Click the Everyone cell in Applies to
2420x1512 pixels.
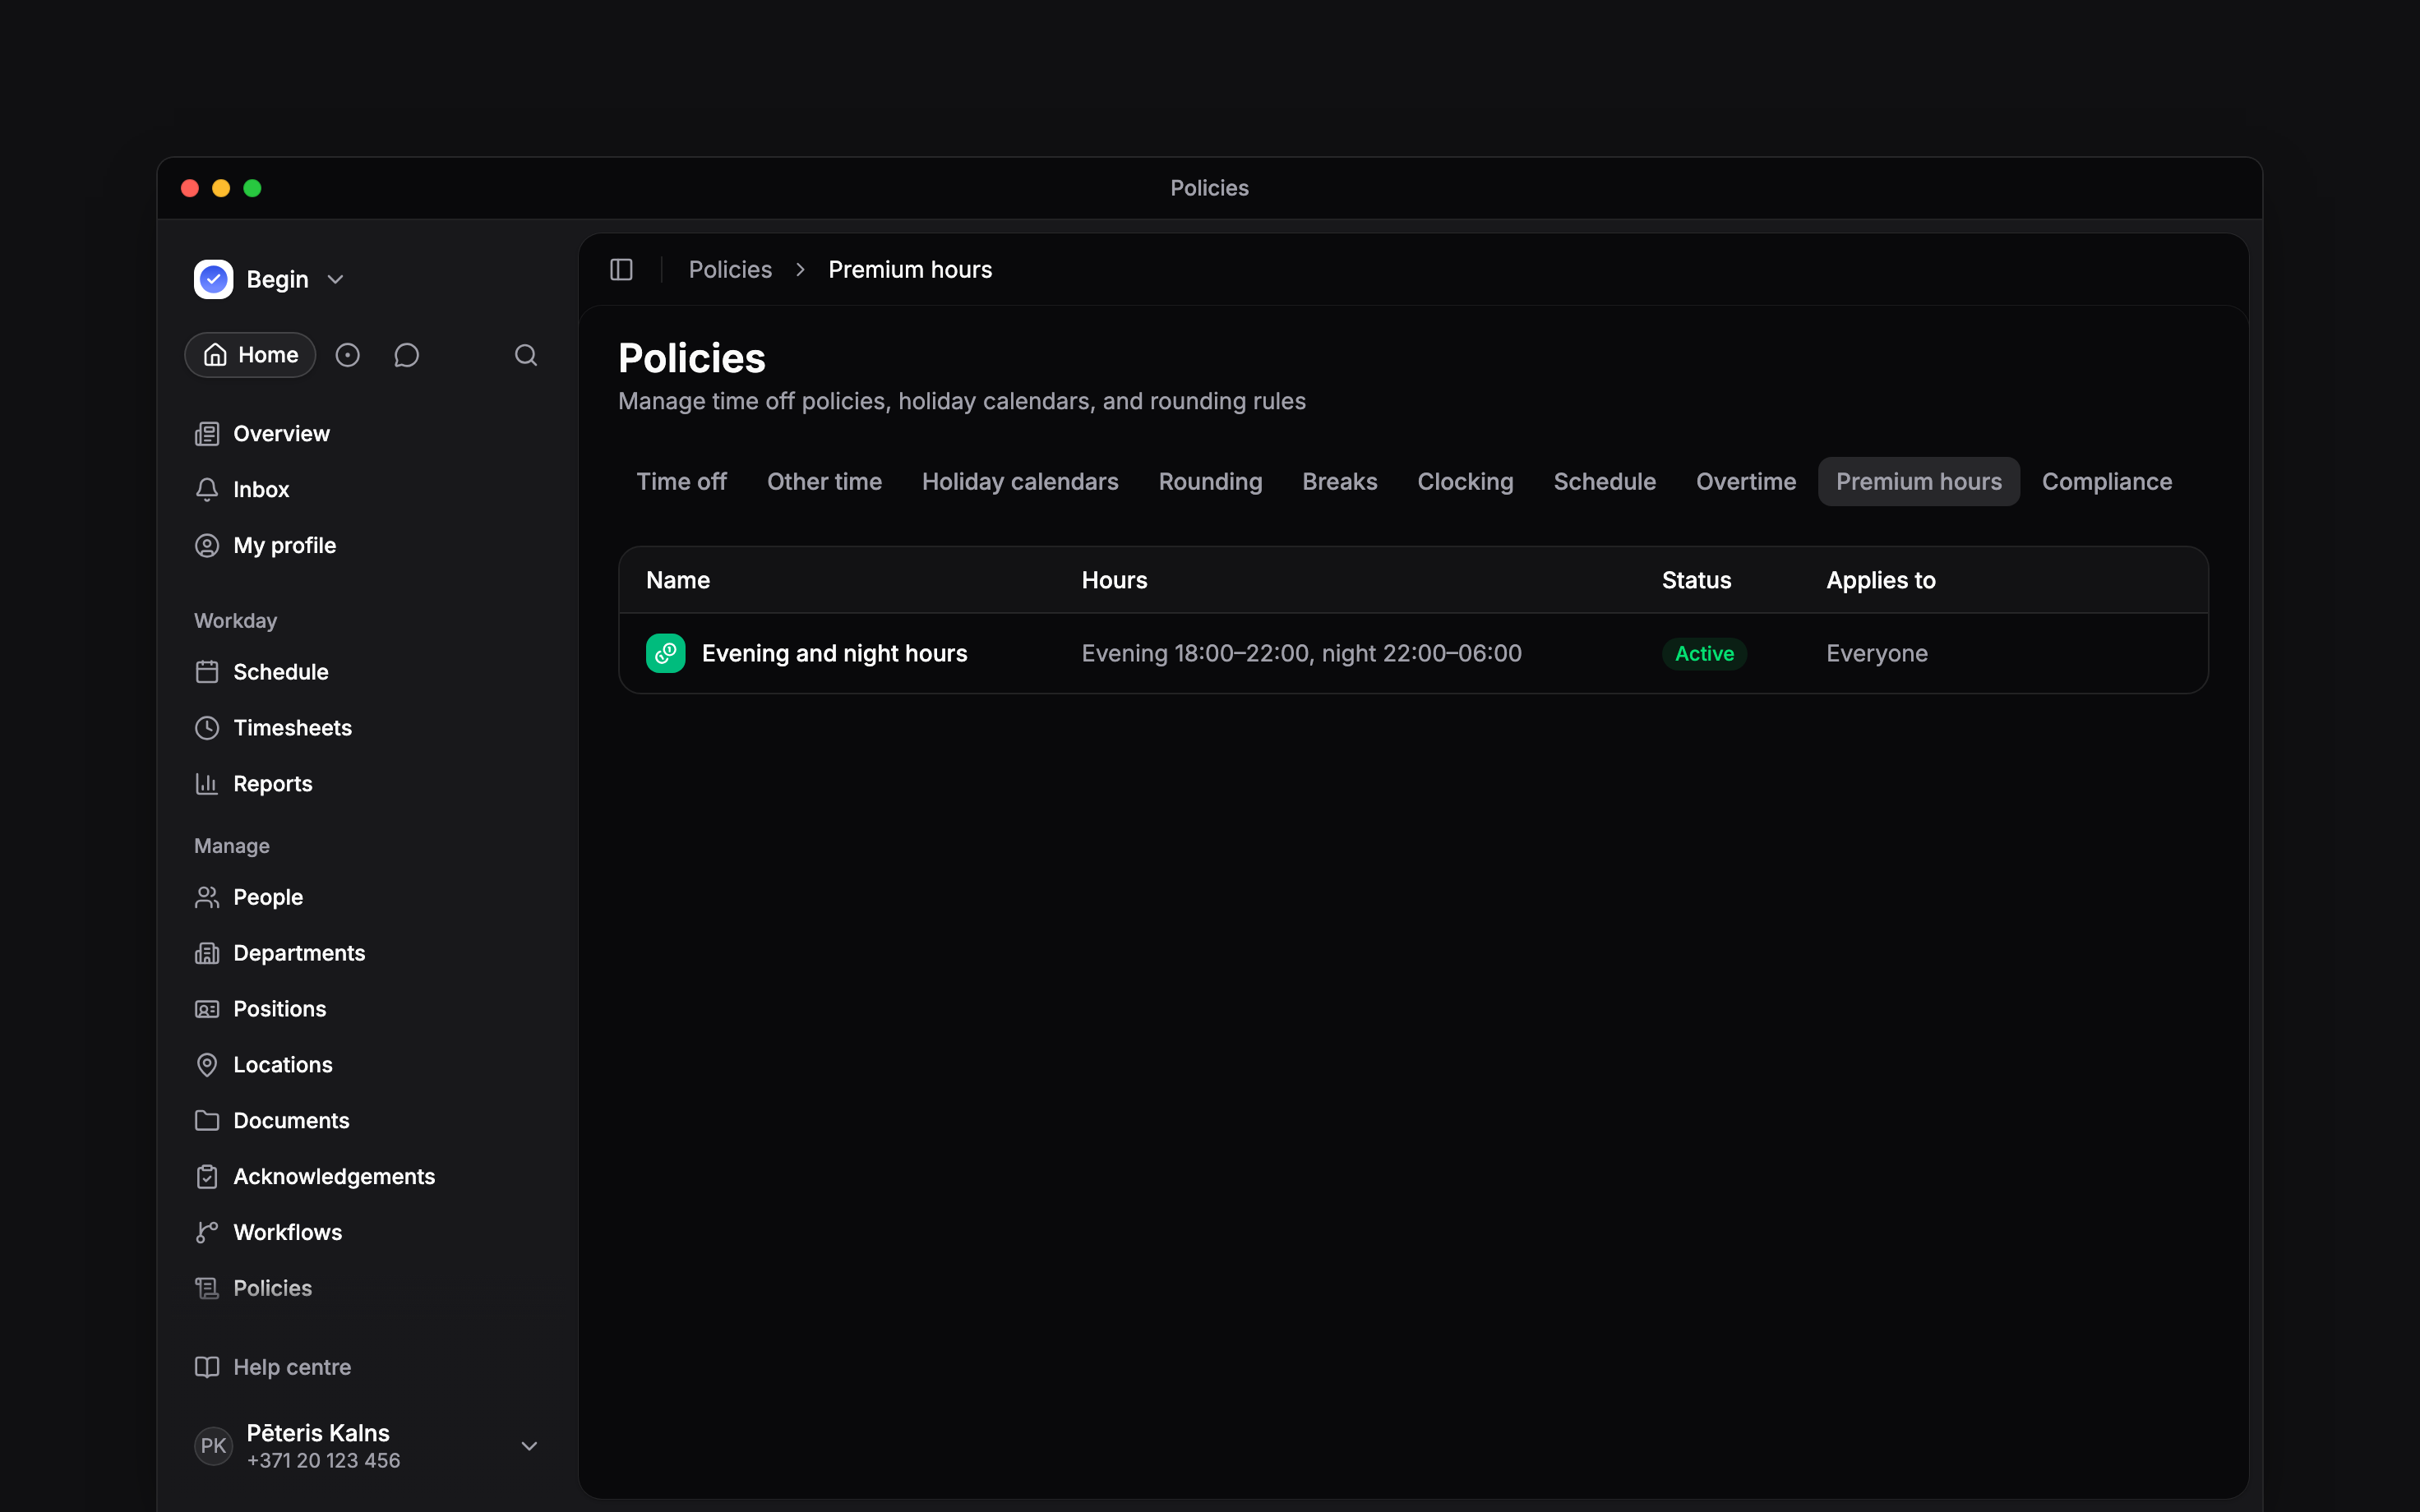tap(1877, 654)
